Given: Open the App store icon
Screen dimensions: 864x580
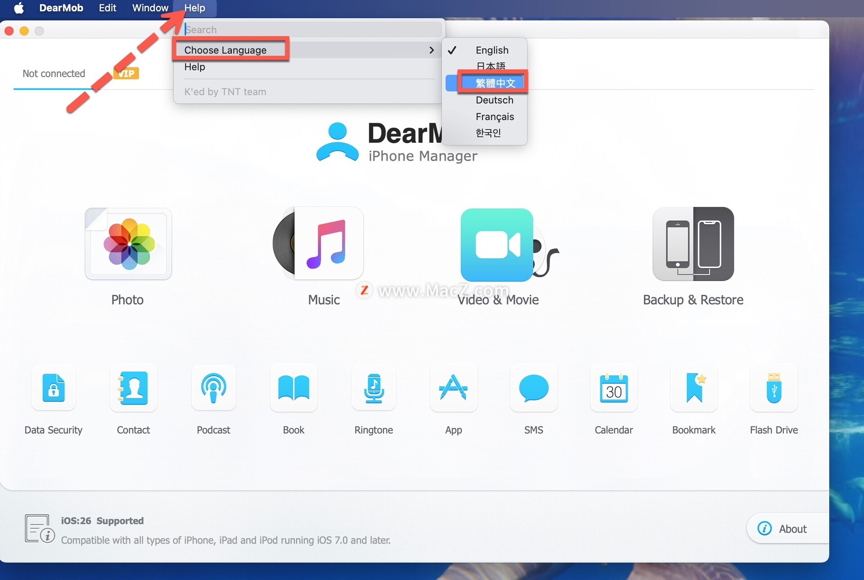Looking at the screenshot, I should [x=454, y=387].
